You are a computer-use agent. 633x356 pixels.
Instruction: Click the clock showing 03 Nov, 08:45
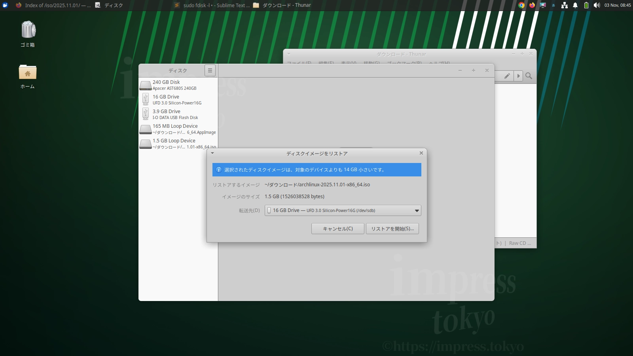[x=618, y=5]
